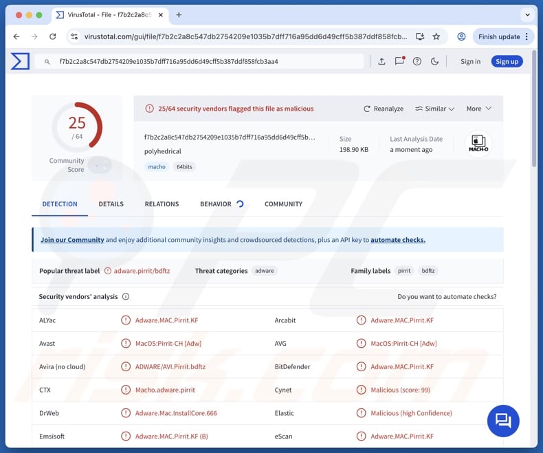Click the Mach-O file type icon

pos(478,144)
